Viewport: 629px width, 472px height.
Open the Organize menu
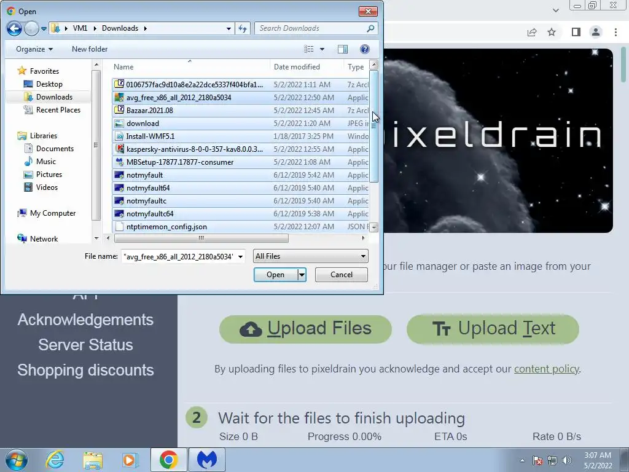point(34,49)
